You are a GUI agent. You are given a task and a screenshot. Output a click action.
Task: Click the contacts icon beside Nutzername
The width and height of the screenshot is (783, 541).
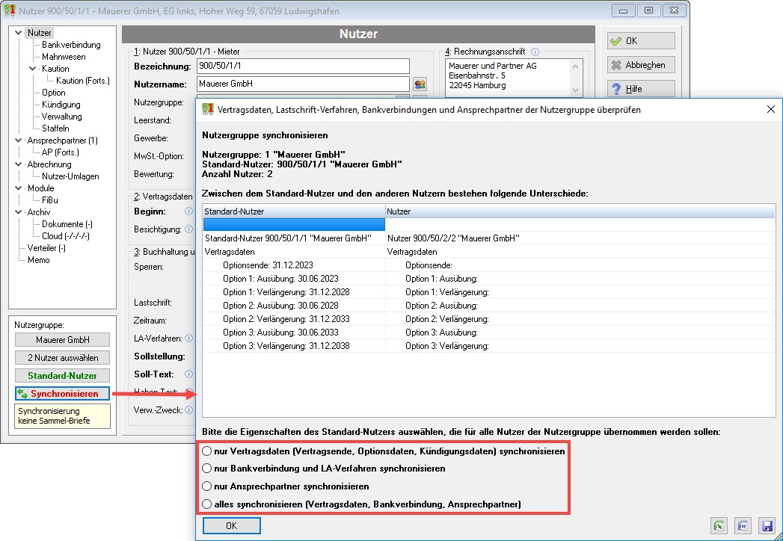coord(420,84)
